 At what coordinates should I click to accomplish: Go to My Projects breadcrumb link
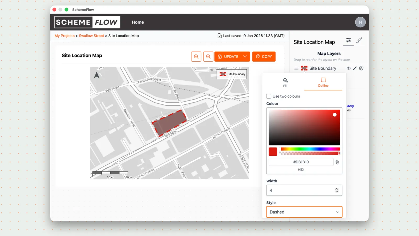pos(65,36)
